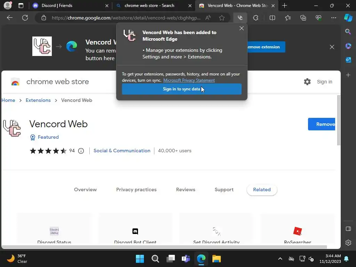Open the Overview tab
The width and height of the screenshot is (356, 267).
click(x=86, y=189)
